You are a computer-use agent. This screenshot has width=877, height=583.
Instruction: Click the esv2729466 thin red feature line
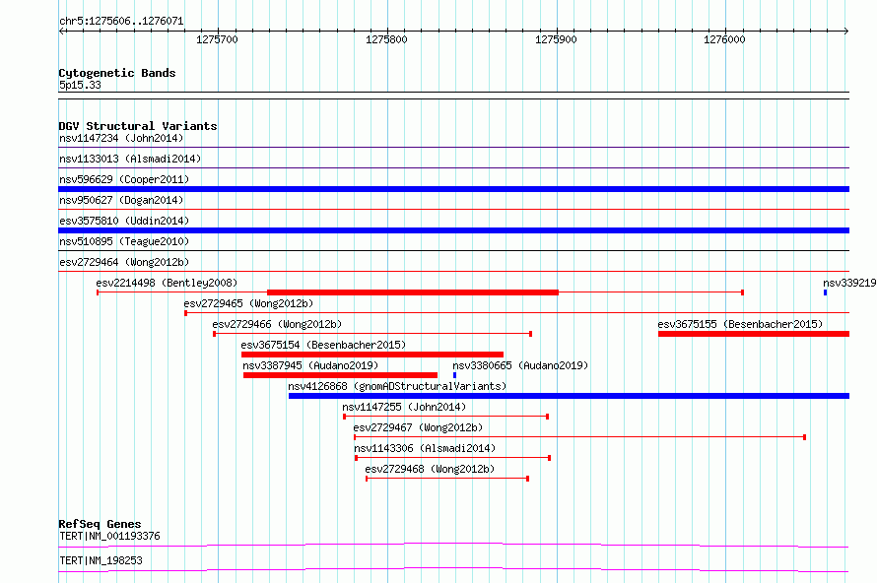pos(372,334)
